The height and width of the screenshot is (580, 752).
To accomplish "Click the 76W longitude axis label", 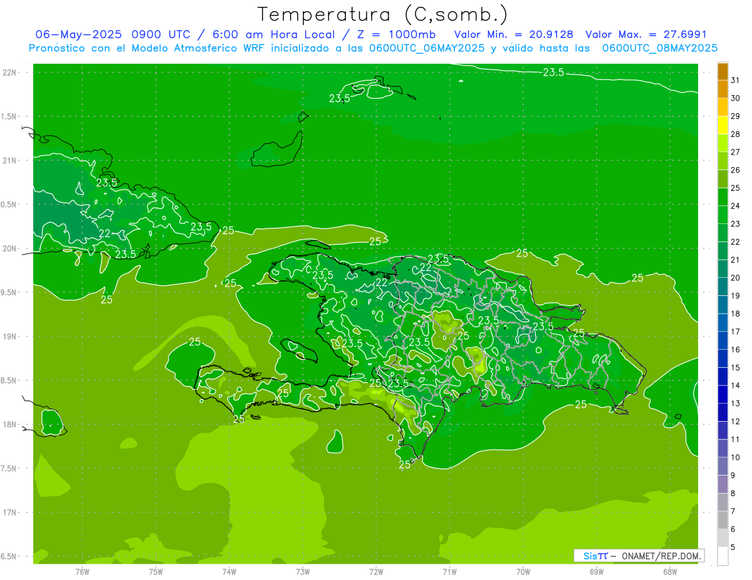I will coord(82,571).
